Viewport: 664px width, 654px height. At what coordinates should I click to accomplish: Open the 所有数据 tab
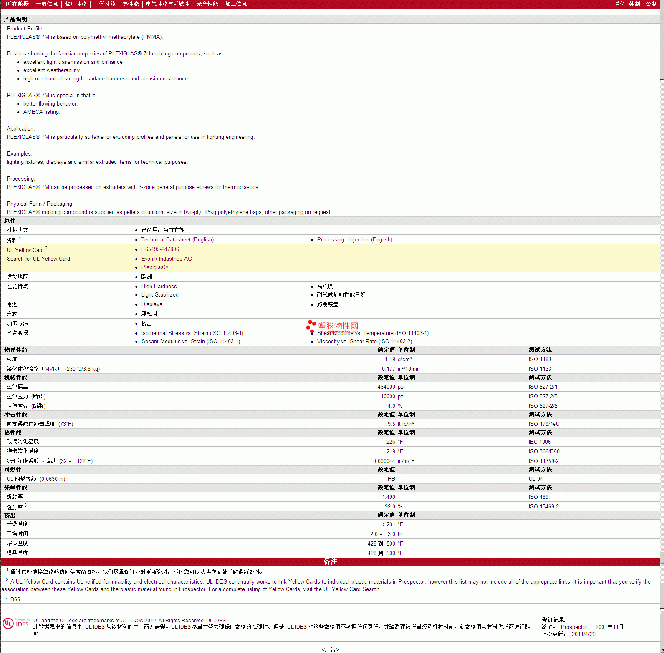click(17, 4)
